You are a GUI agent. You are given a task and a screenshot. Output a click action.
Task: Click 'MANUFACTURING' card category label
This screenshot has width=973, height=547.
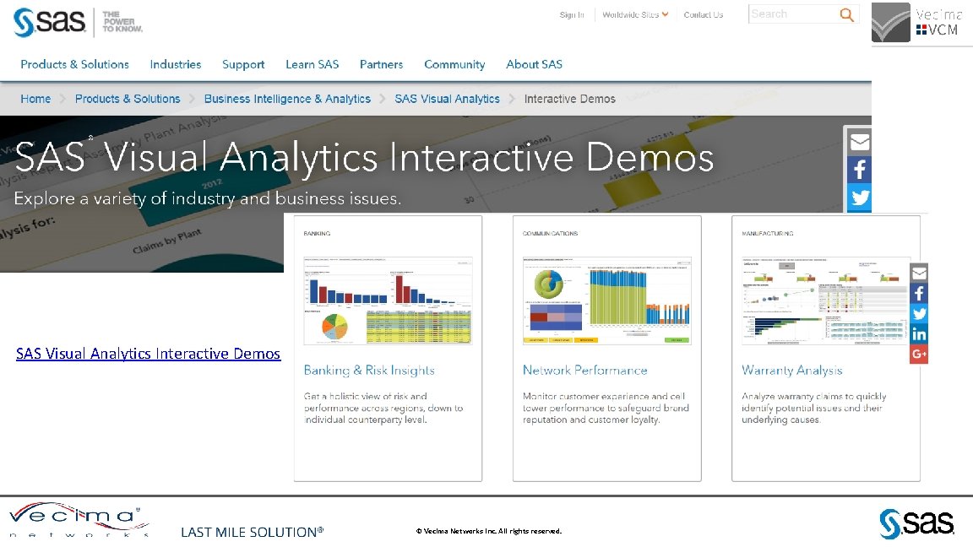tap(768, 234)
